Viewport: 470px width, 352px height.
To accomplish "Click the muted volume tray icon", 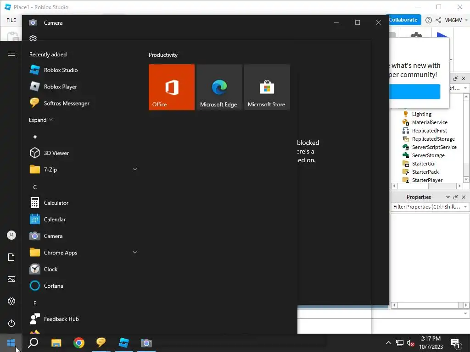I will pos(410,343).
